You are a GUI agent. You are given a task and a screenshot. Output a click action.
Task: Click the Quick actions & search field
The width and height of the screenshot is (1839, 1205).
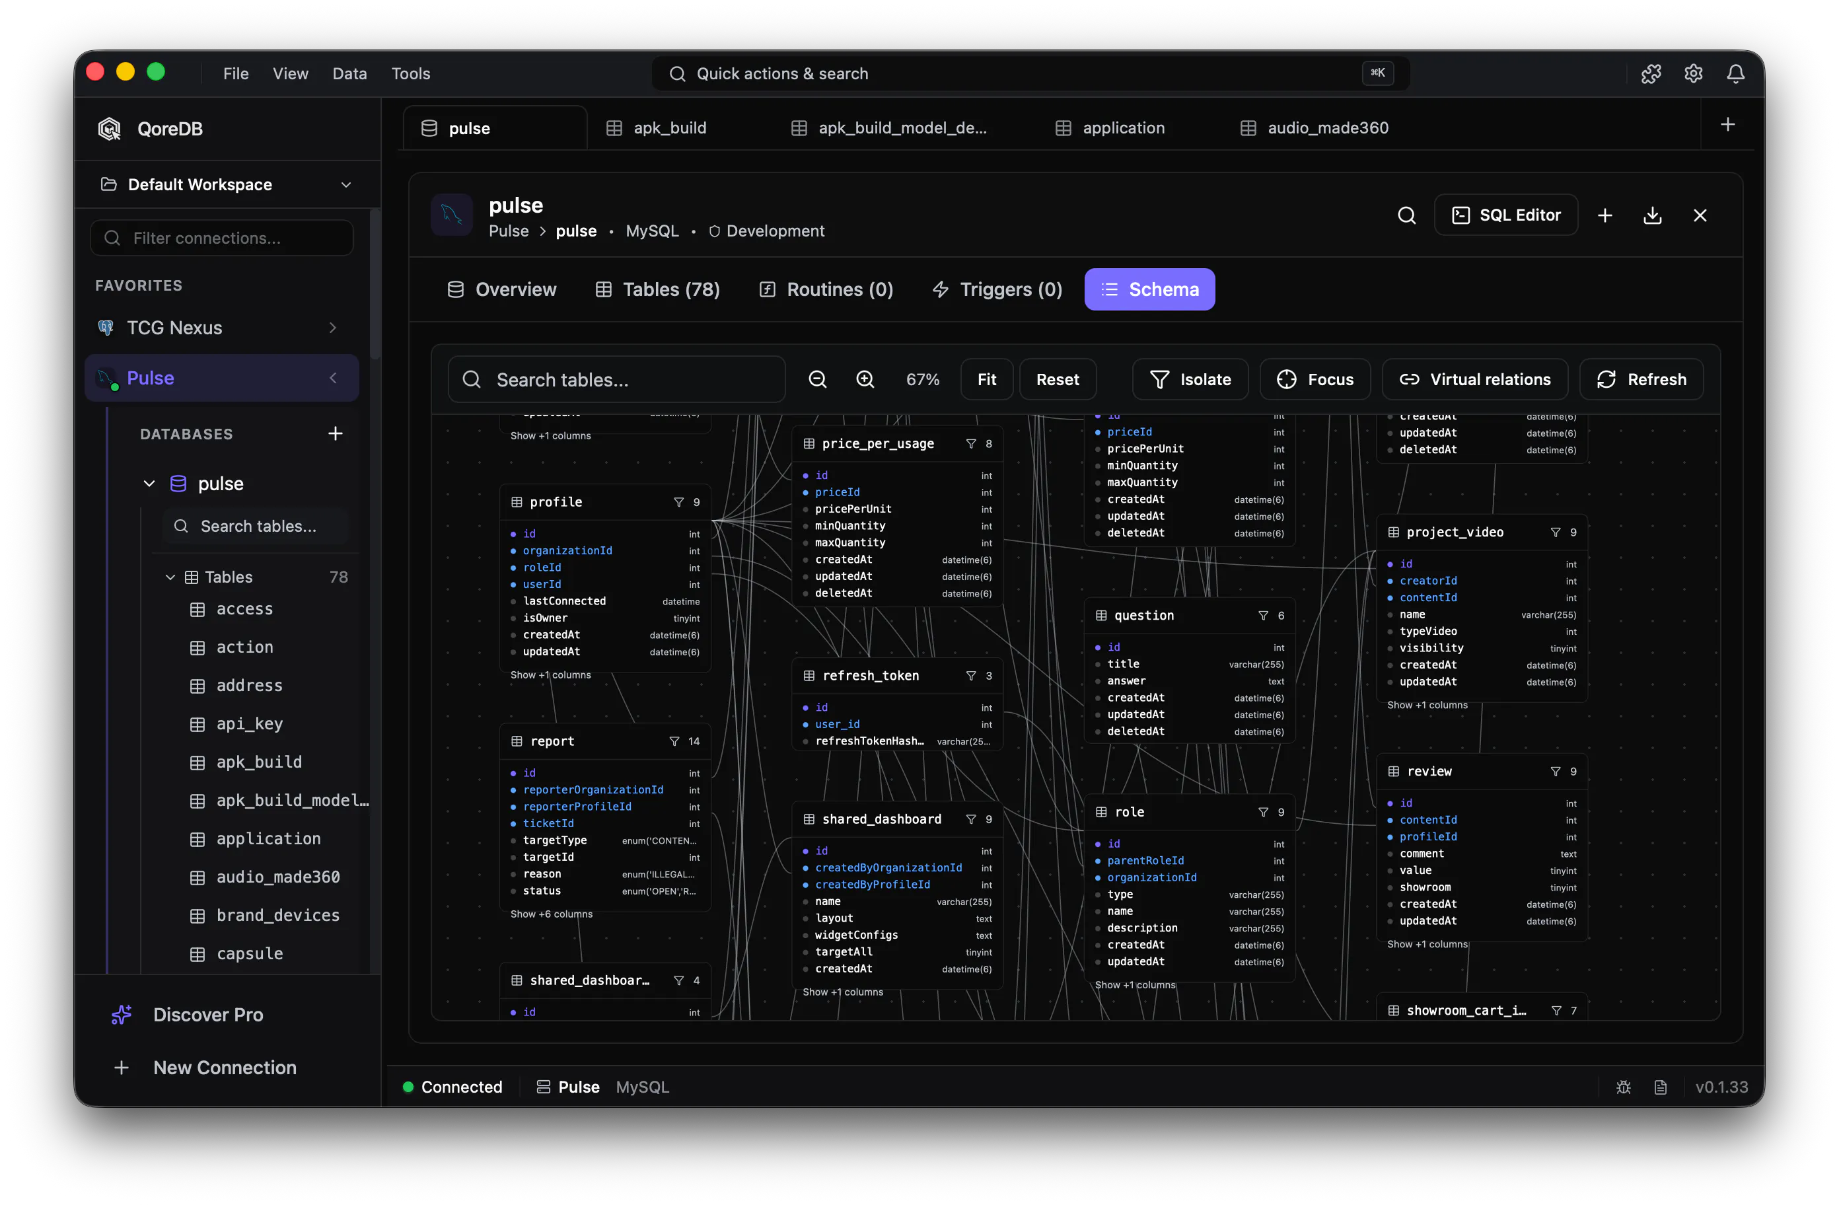(1030, 73)
